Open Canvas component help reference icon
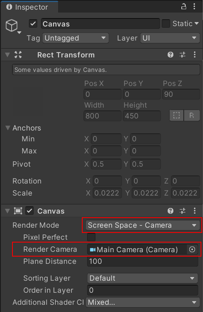The image size is (203, 312). [171, 211]
